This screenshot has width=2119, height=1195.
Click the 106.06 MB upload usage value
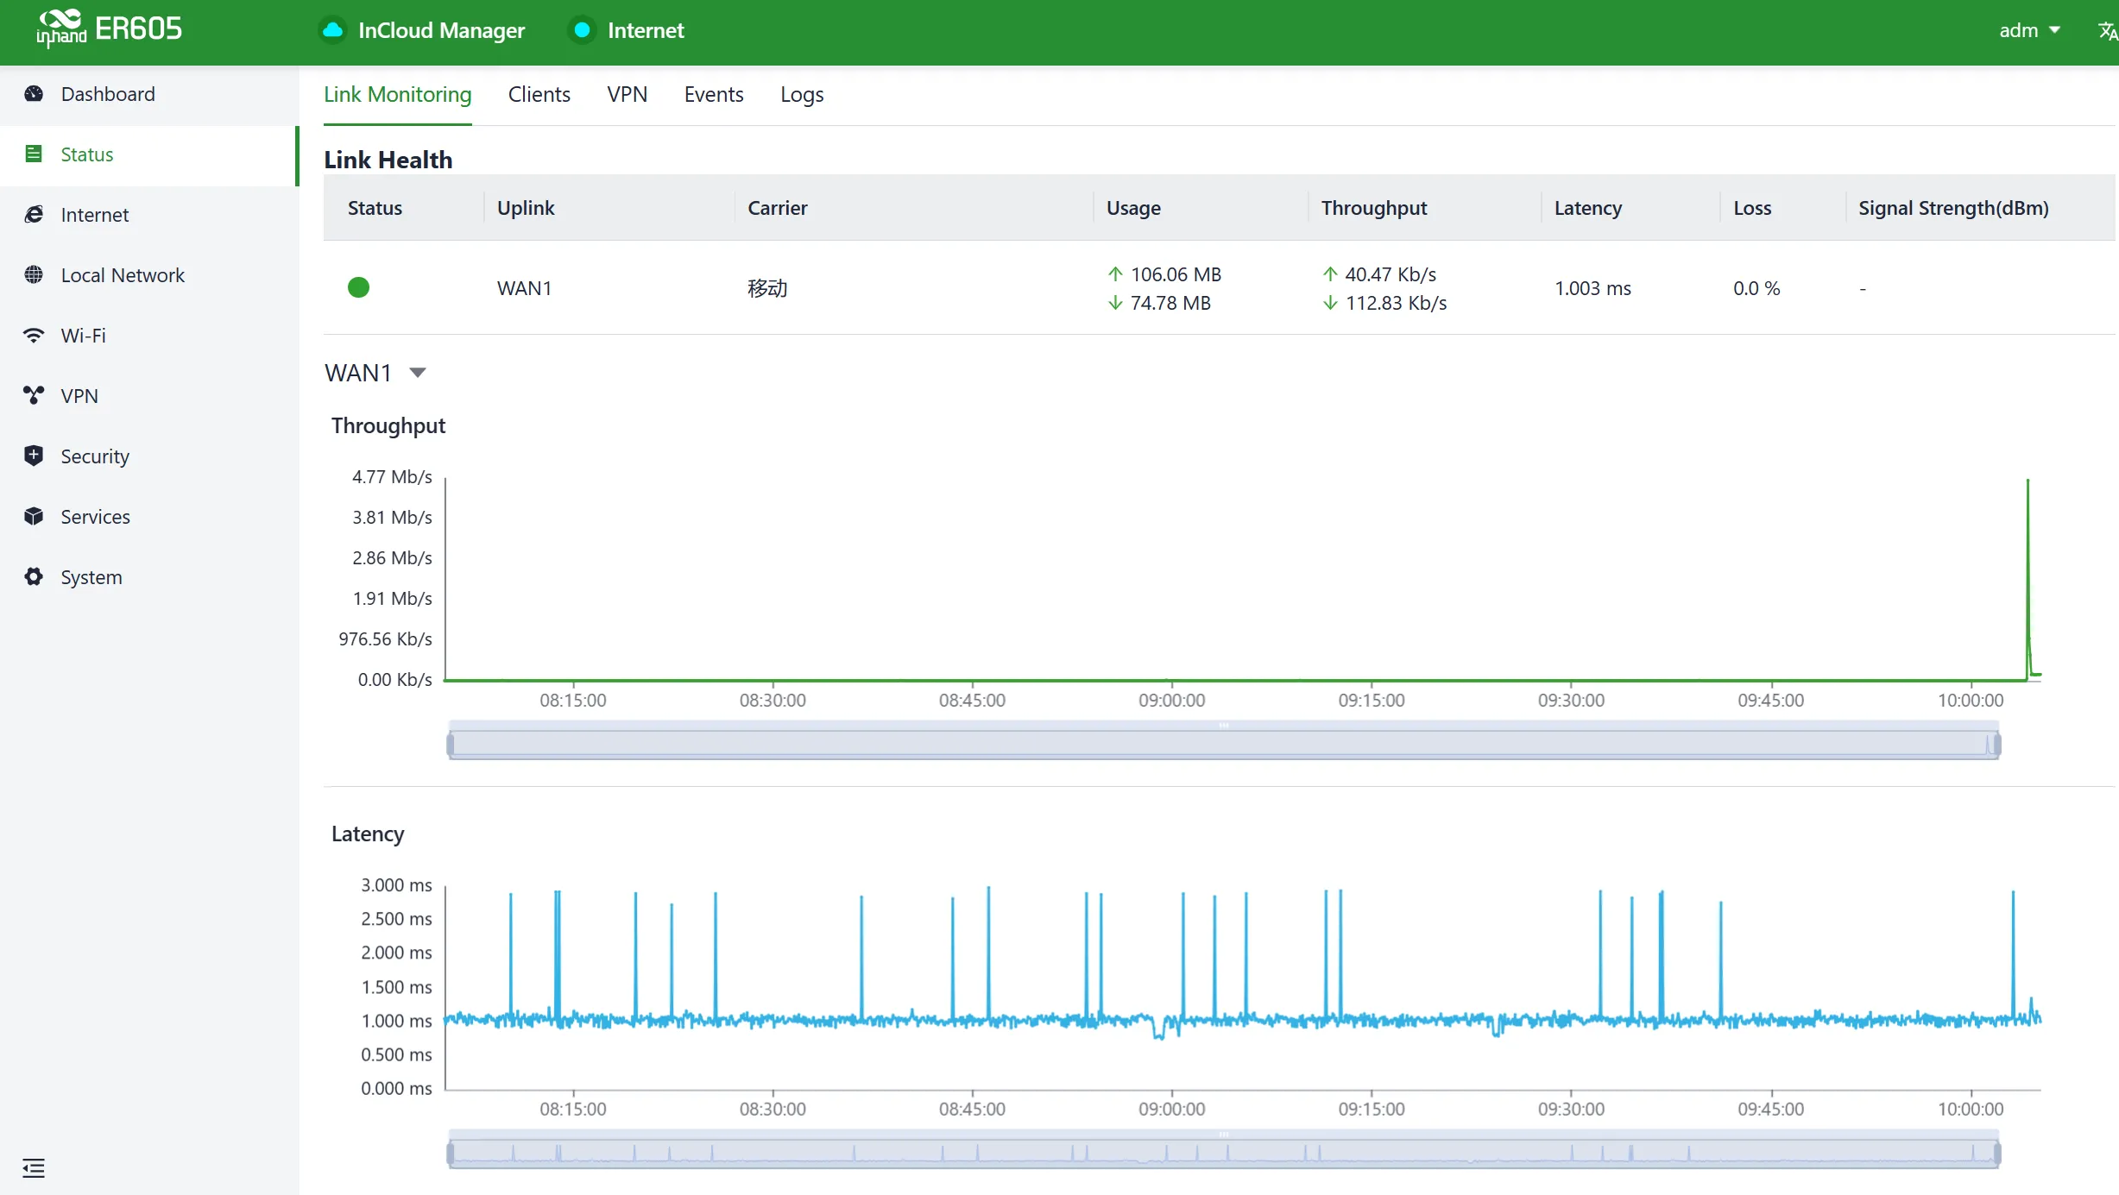click(x=1176, y=274)
